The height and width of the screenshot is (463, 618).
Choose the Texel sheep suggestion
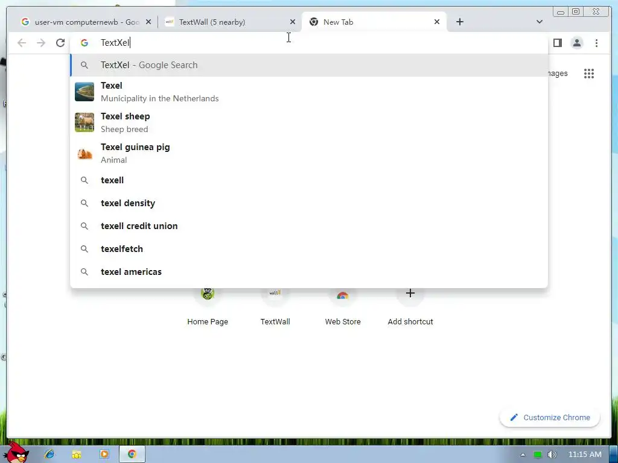click(309, 122)
